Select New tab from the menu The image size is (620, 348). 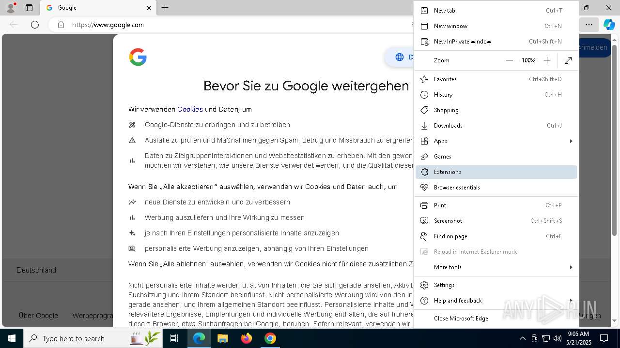[x=496, y=11]
